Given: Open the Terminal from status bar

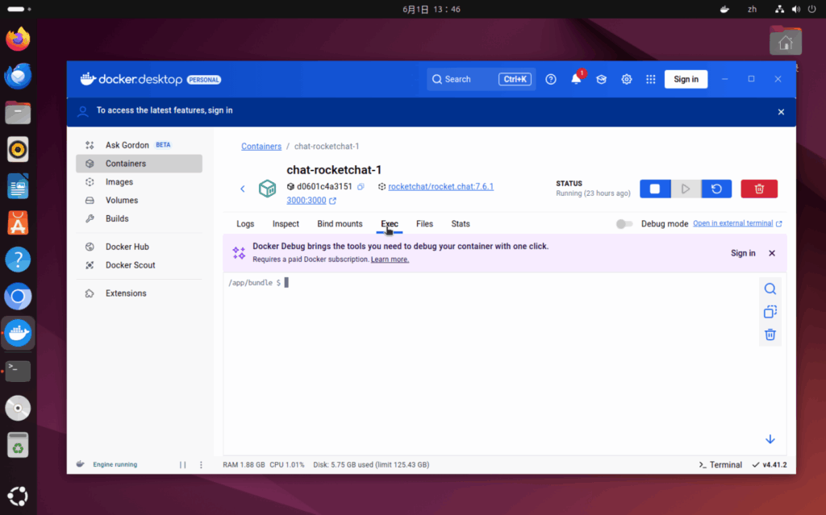Looking at the screenshot, I should pos(720,464).
